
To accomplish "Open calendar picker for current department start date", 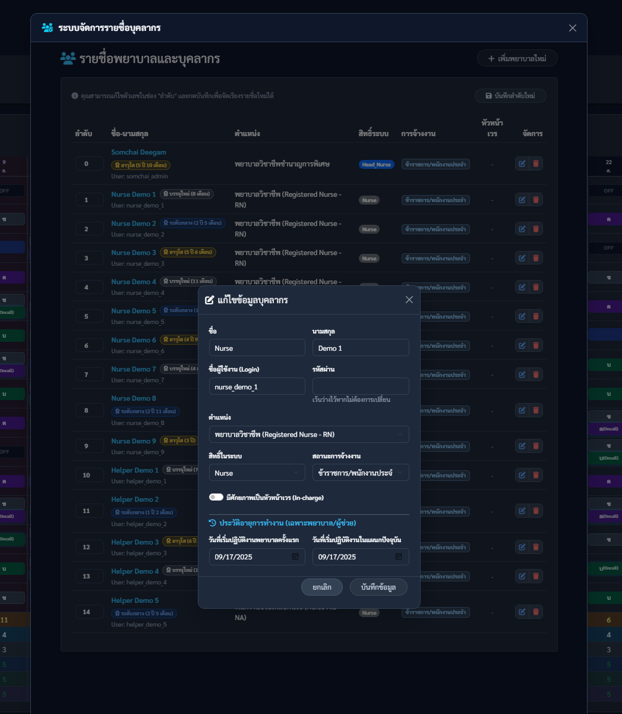I will 399,557.
